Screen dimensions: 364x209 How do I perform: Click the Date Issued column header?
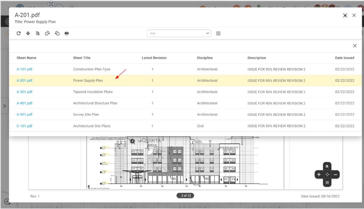point(345,58)
